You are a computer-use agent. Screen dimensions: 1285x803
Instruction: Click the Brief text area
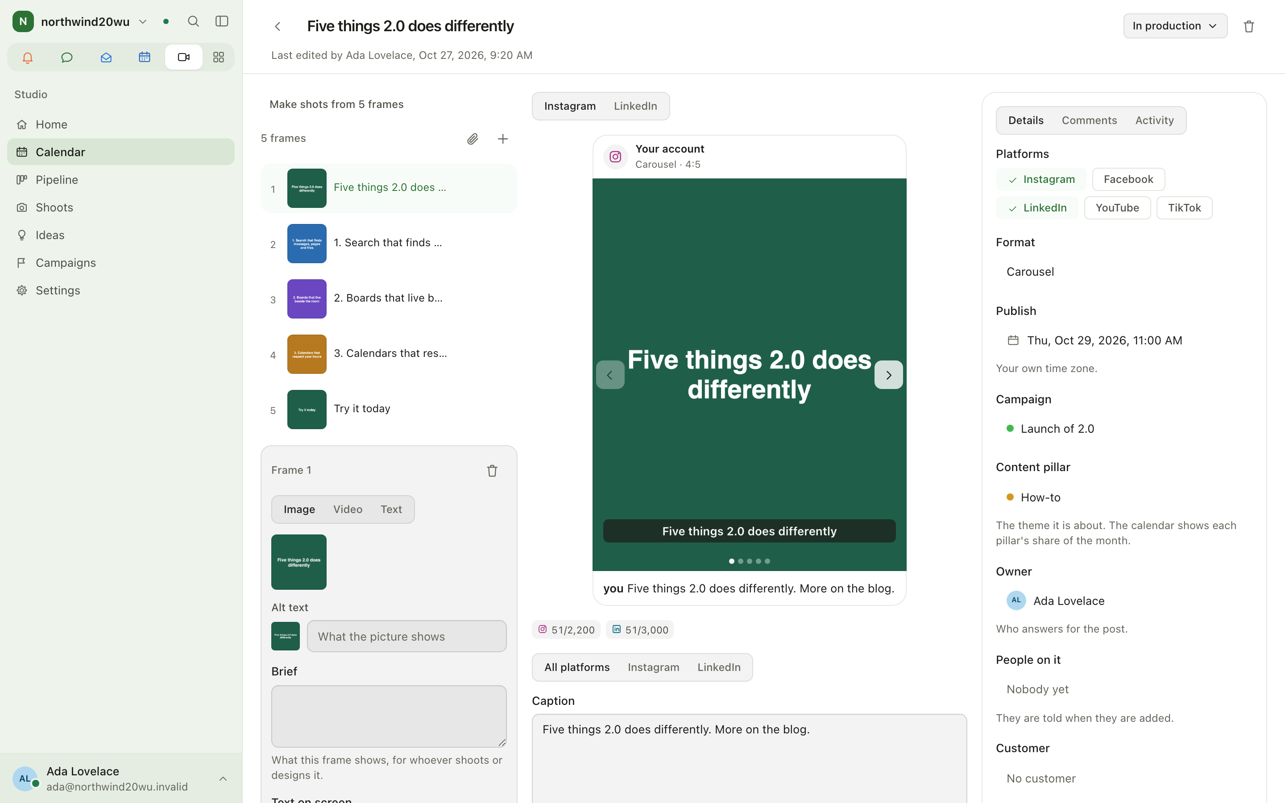(389, 716)
